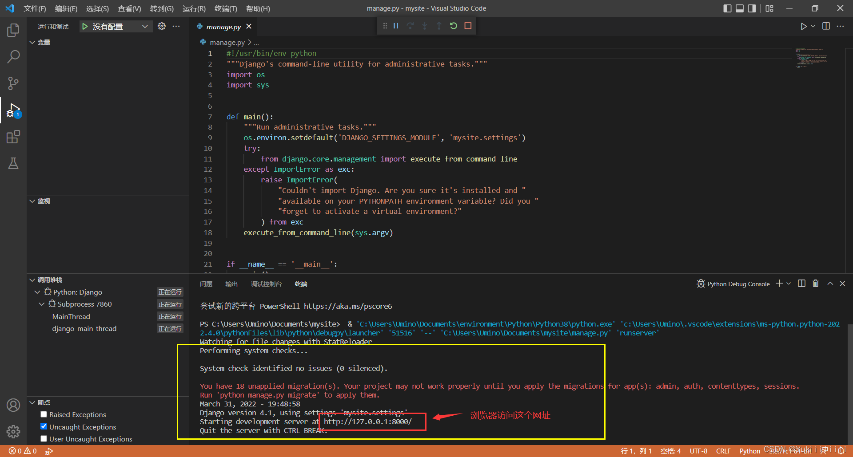Switch to the 问题 problems tab
This screenshot has width=853, height=457.
click(x=206, y=284)
